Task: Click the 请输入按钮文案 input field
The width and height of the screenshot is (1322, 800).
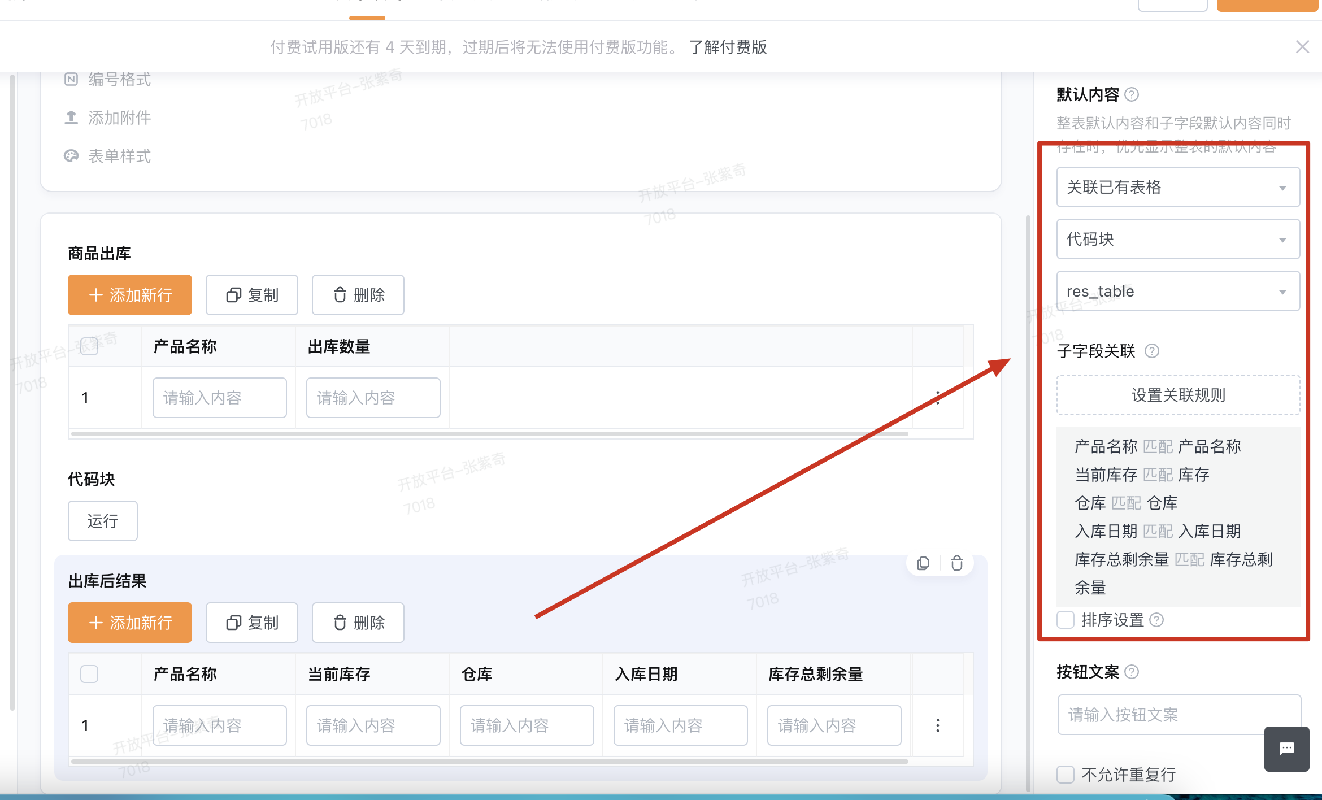Action: pyautogui.click(x=1180, y=715)
